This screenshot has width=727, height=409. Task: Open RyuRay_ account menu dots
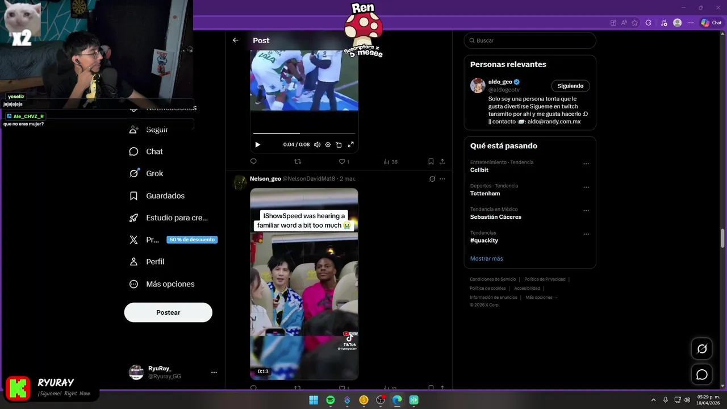pyautogui.click(x=214, y=373)
